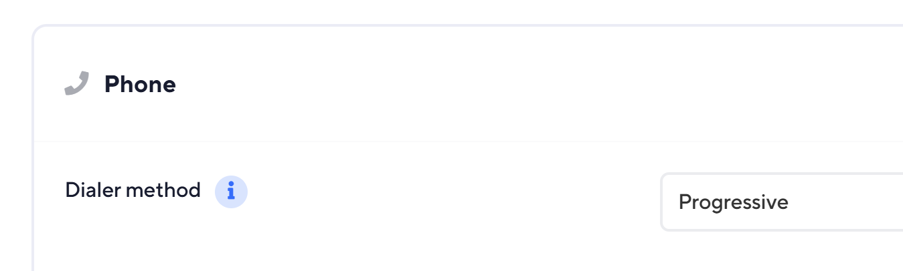Viewport: 903px width, 271px height.
Task: Change the dialer method from Progressive
Action: pos(782,202)
